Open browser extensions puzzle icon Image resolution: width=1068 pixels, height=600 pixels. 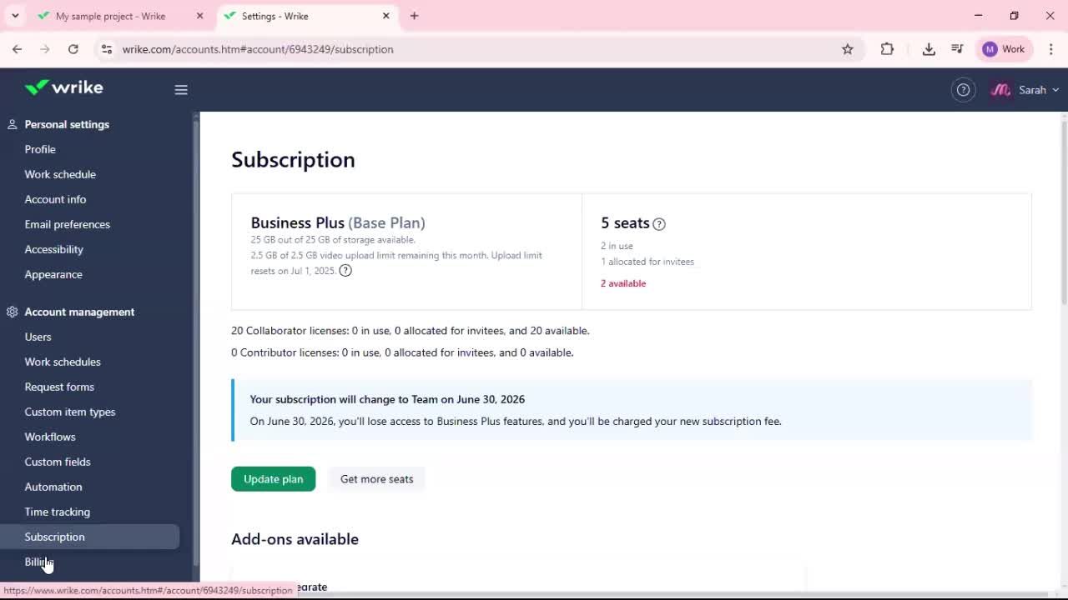pyautogui.click(x=887, y=49)
